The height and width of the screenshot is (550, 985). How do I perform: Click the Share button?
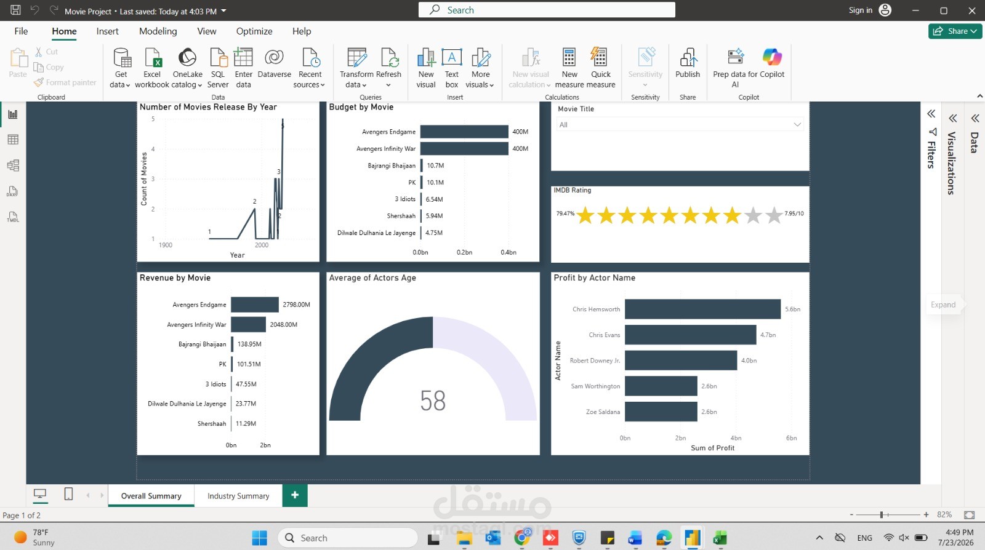(955, 31)
